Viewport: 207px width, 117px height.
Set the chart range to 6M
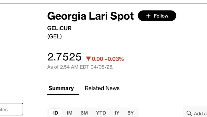tap(84, 113)
